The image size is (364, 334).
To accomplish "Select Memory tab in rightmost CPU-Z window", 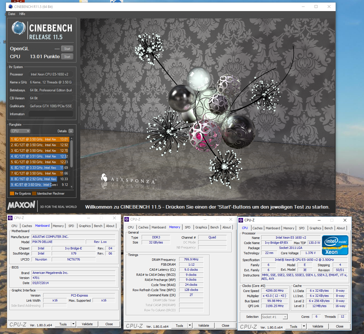I will tap(289, 228).
